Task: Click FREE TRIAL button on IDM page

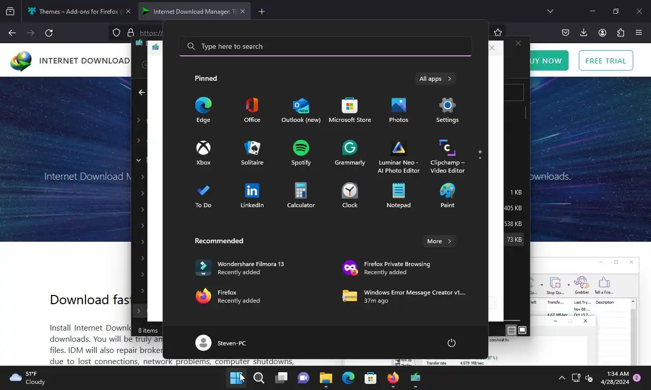Action: (x=606, y=60)
